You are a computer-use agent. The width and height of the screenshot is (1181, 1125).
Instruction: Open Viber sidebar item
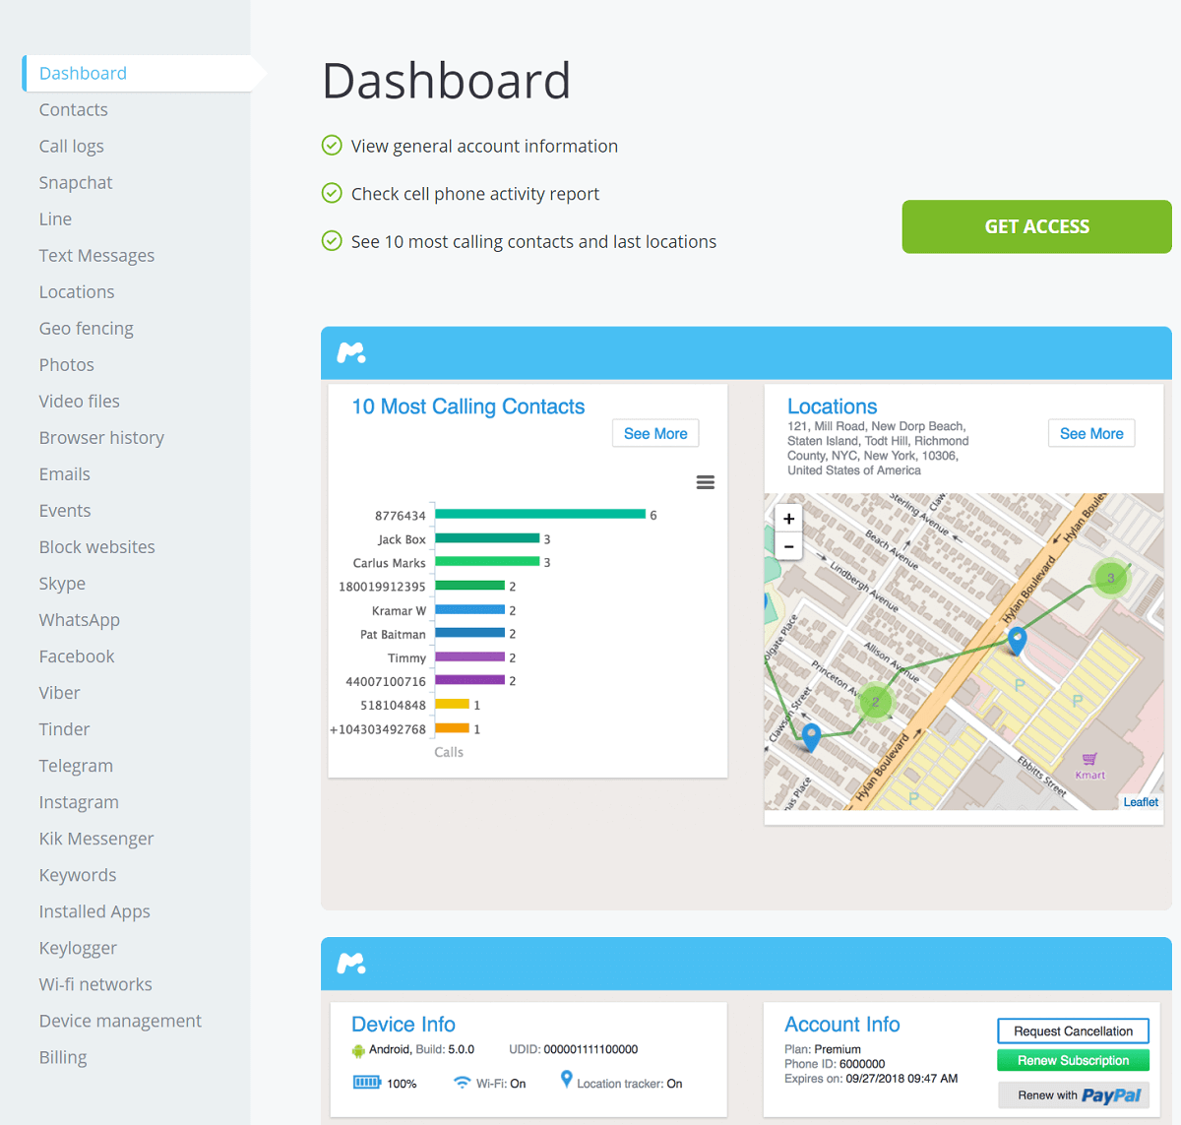(x=59, y=692)
